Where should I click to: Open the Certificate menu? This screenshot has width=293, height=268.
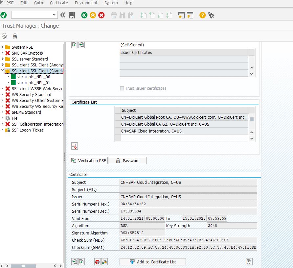coord(59,3)
